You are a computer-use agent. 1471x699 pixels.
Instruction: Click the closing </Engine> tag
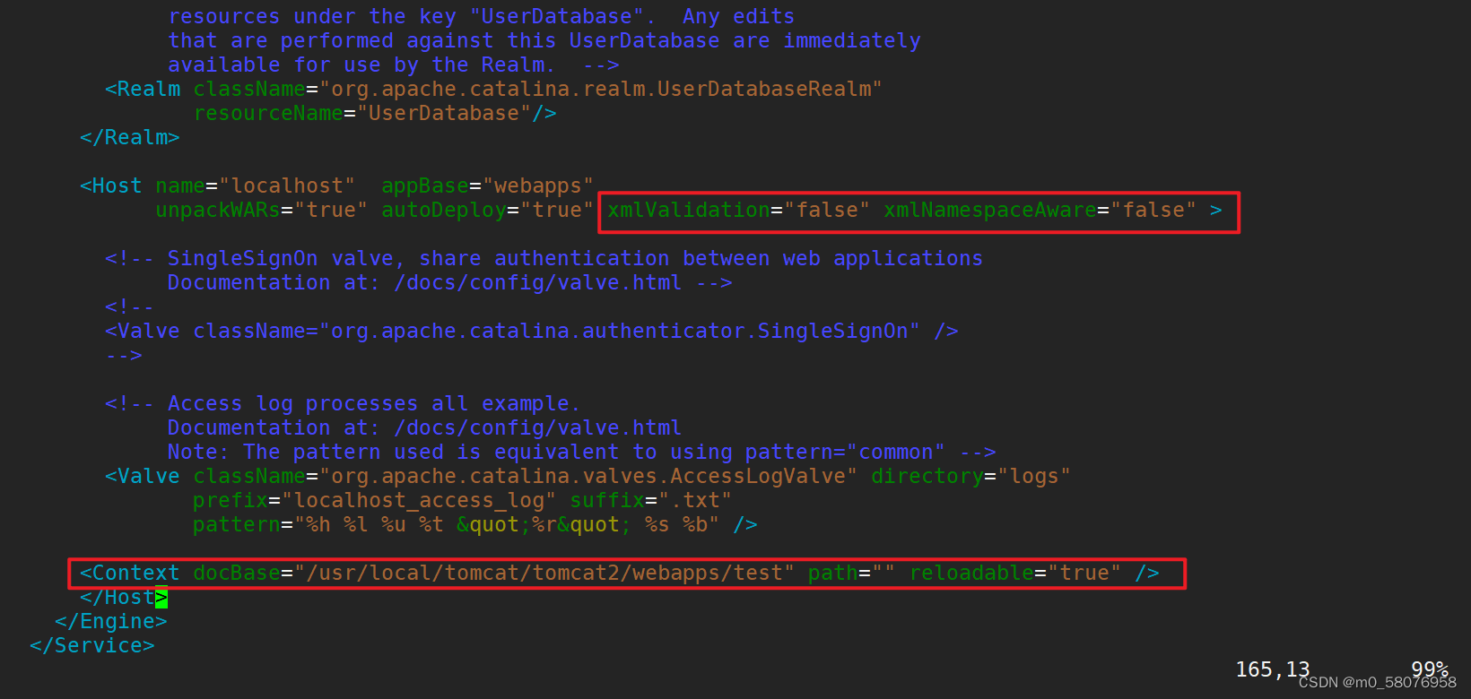(x=111, y=622)
